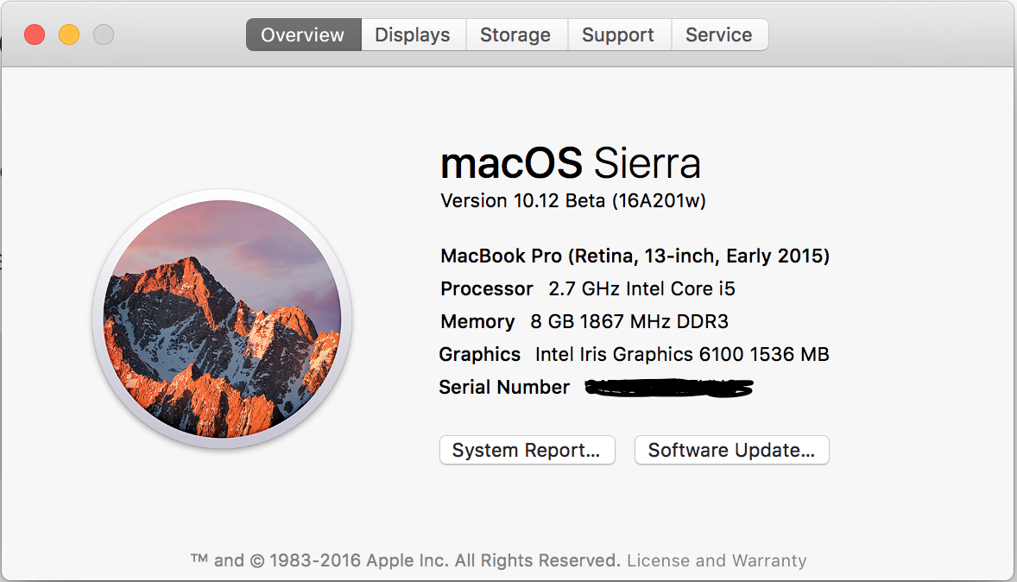Close the window with red button

tap(35, 35)
